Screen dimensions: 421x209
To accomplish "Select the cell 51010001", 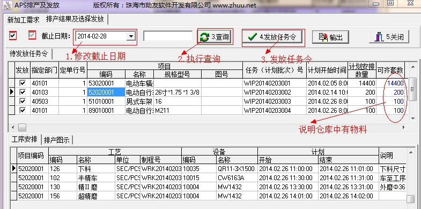I will tap(106, 102).
